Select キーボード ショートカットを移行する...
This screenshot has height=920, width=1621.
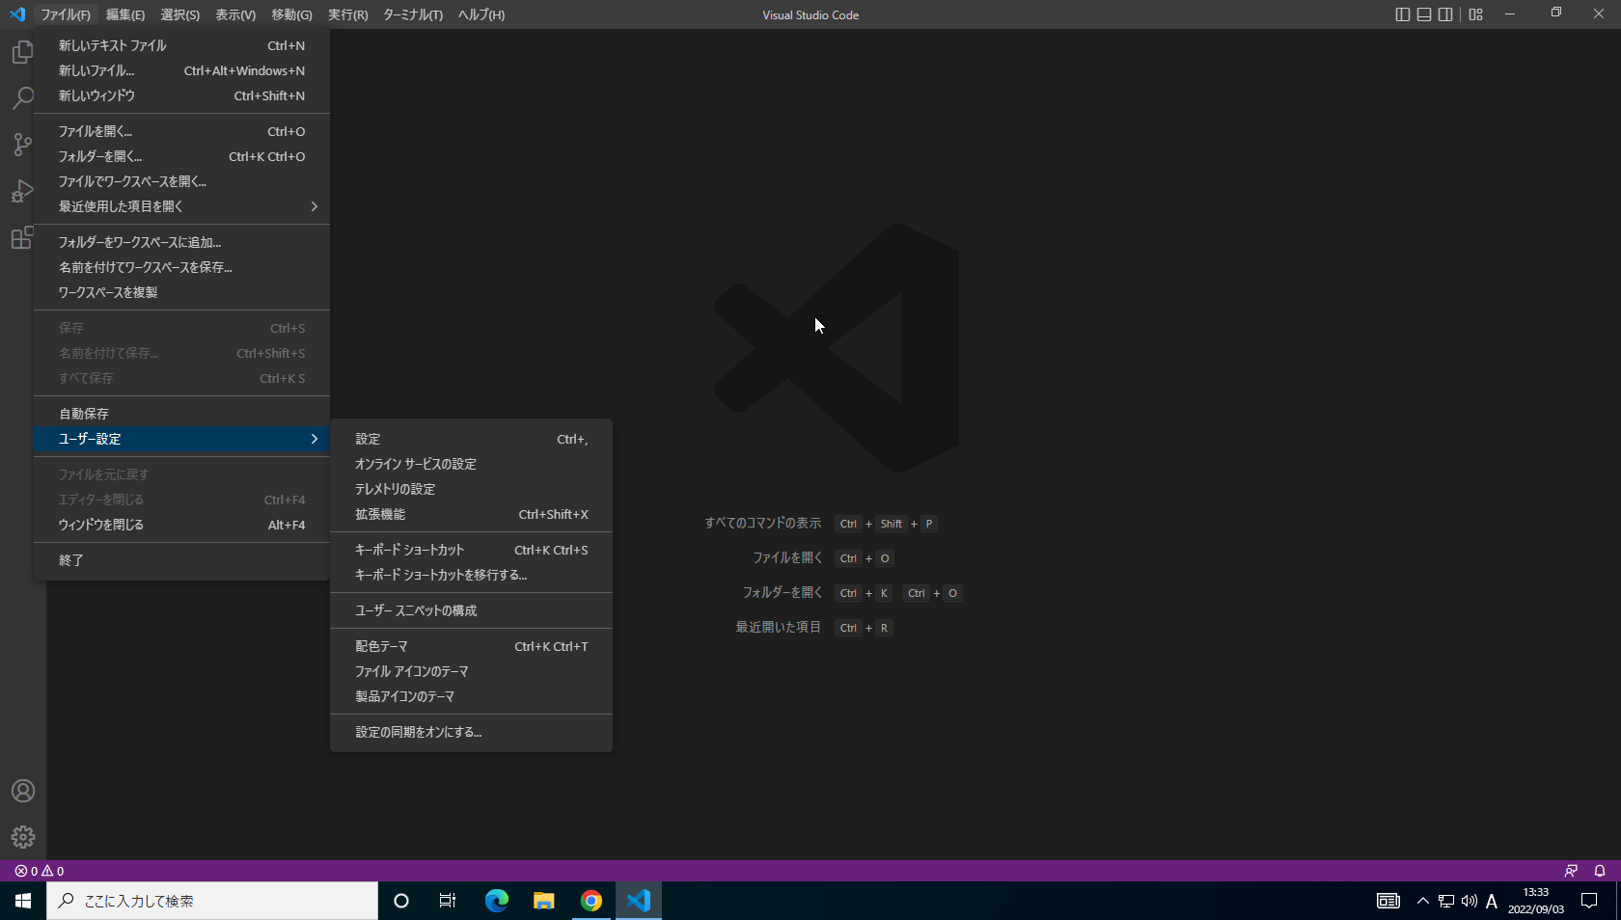coord(471,575)
